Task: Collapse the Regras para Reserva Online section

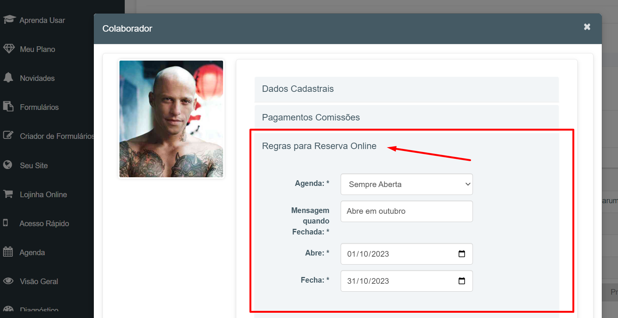Action: [x=319, y=146]
